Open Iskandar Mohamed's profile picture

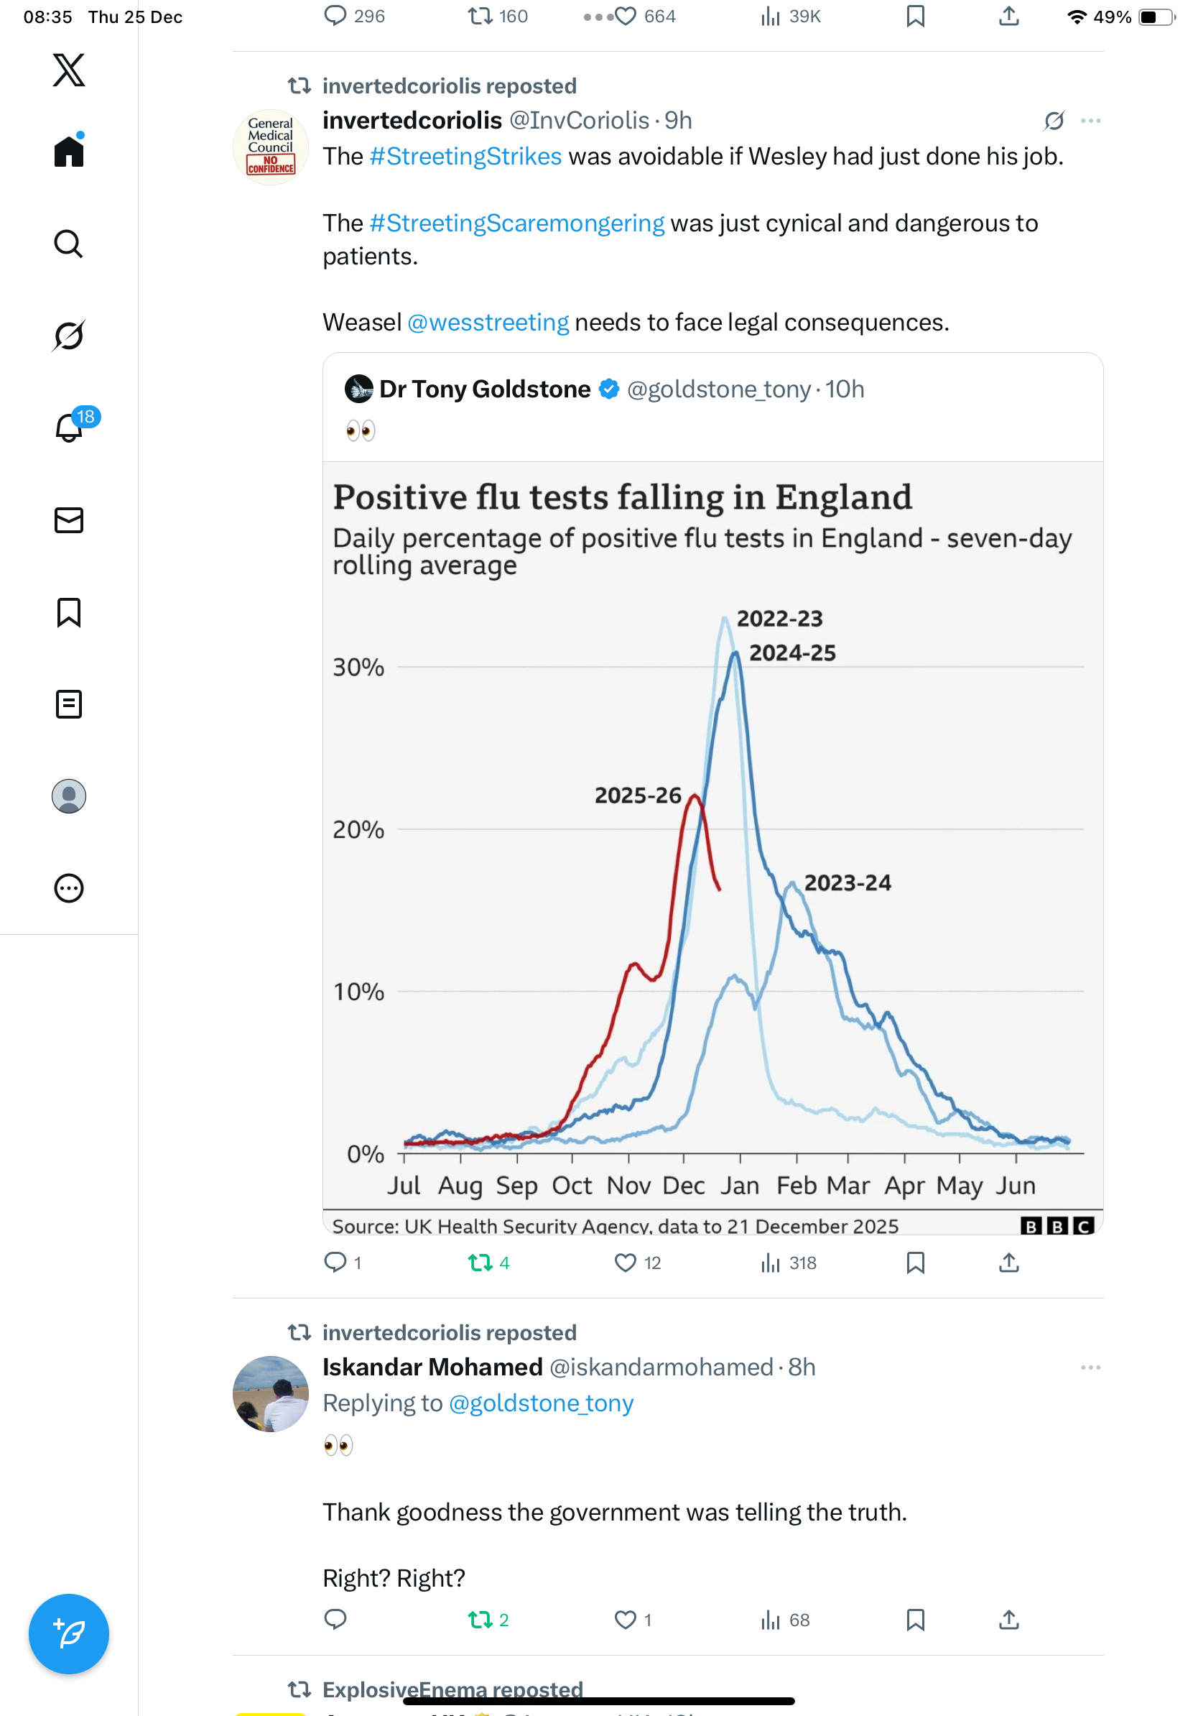coord(270,1394)
